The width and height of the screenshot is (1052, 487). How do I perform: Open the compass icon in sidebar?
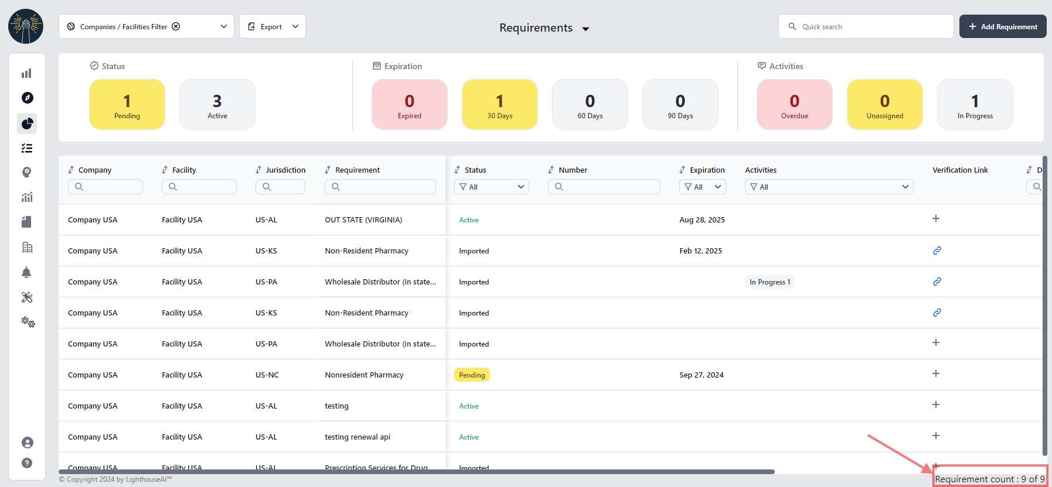(x=27, y=98)
